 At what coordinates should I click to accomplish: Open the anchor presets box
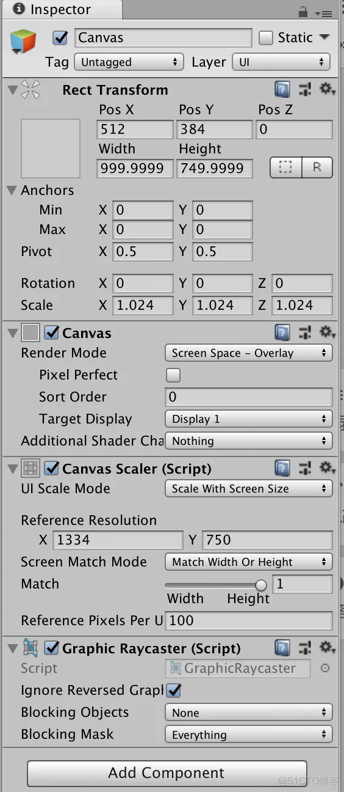pyautogui.click(x=51, y=148)
